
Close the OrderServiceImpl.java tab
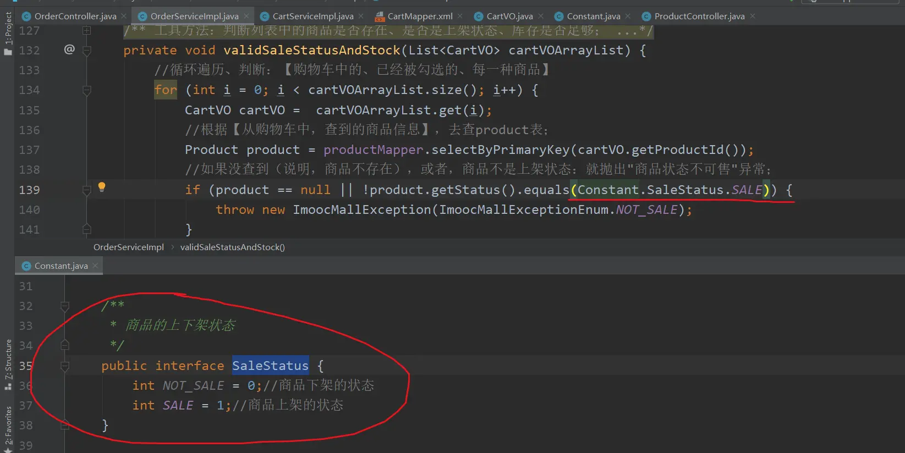(x=246, y=16)
